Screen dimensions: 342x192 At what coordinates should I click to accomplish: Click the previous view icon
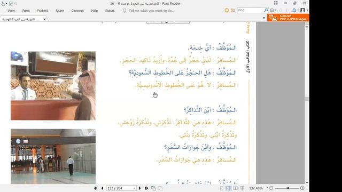[x=153, y=188]
